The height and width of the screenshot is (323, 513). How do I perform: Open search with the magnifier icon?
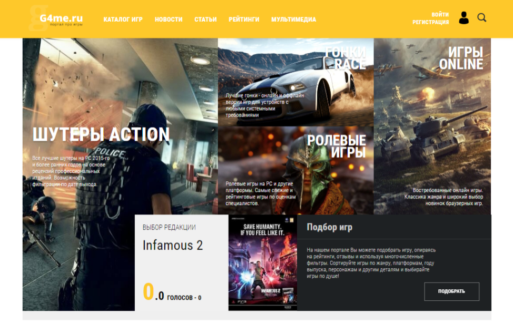point(481,17)
